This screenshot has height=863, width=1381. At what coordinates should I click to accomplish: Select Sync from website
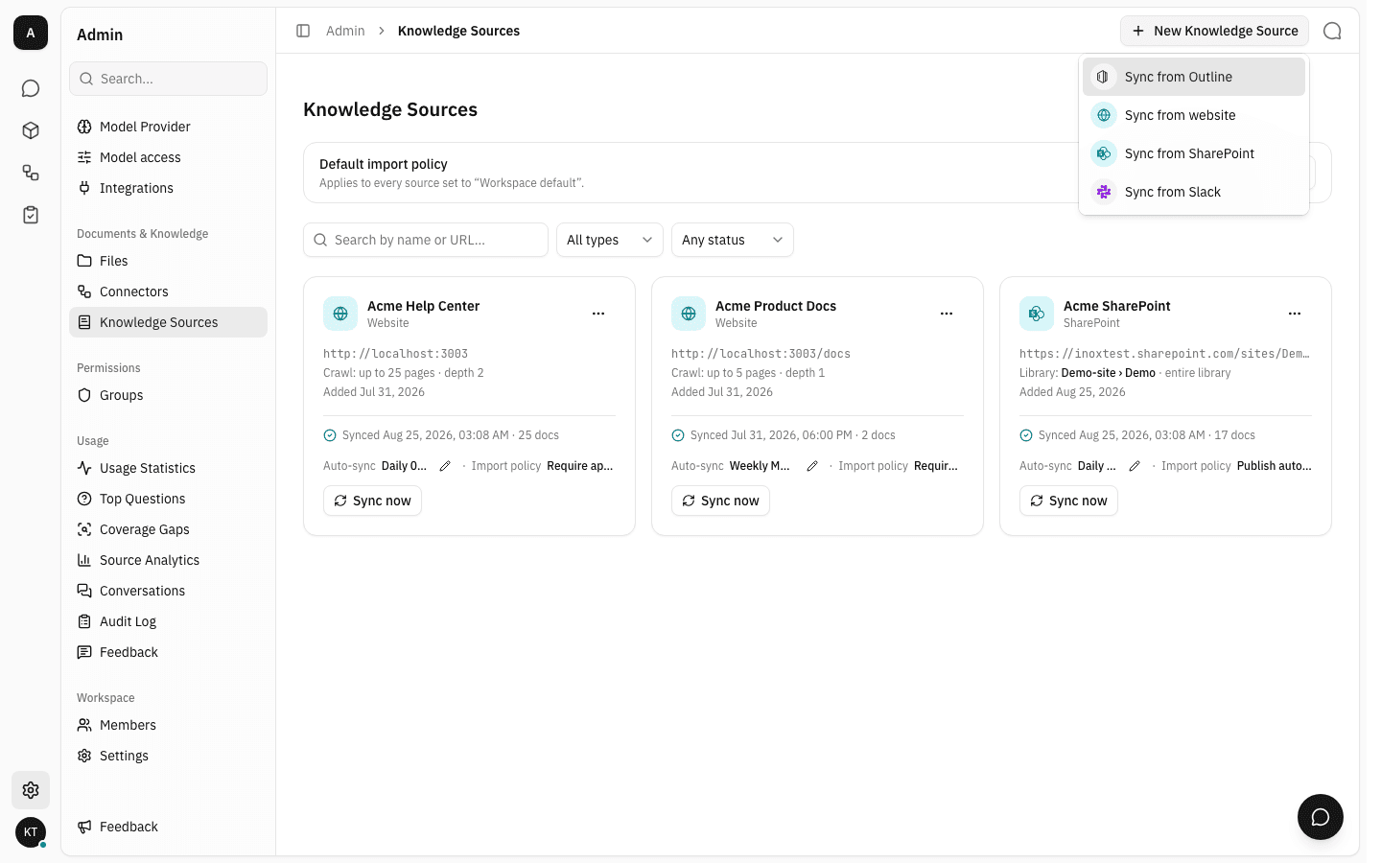coord(1194,115)
